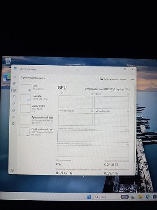Open the Processes page from the sidebar
157x210 pixels.
pos(14,83)
